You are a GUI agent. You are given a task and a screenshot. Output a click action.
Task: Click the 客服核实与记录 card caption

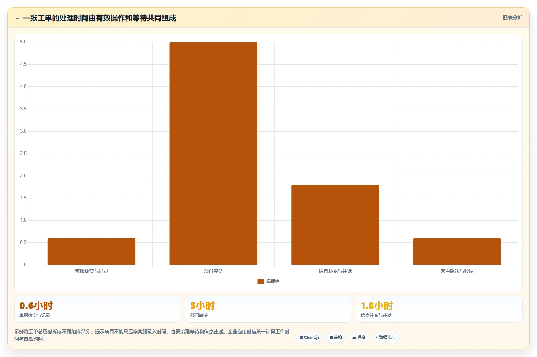point(35,315)
